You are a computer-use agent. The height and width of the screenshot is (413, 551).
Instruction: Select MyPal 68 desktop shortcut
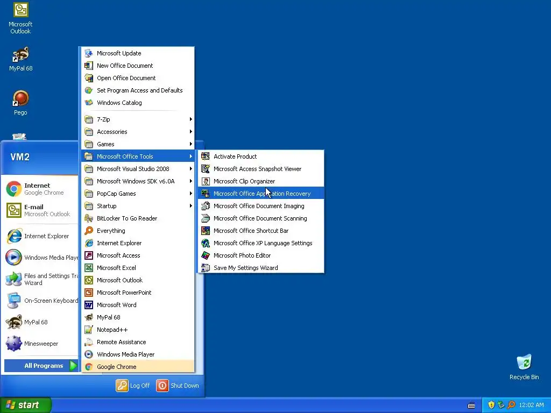click(20, 59)
